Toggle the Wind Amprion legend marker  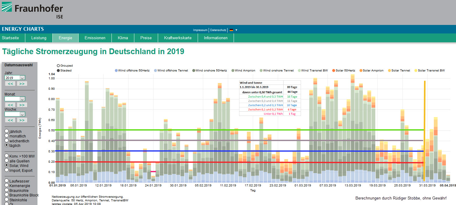[233, 71]
